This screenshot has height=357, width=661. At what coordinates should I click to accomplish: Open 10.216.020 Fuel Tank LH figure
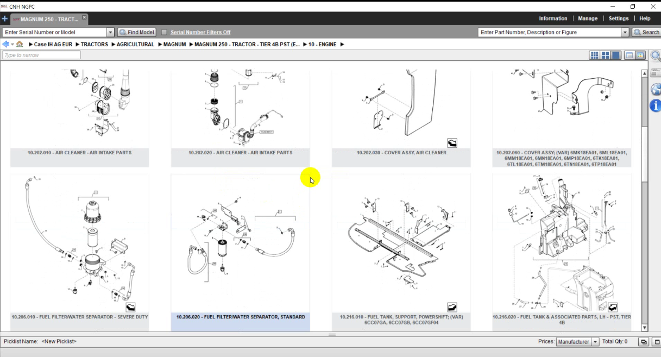pyautogui.click(x=562, y=253)
